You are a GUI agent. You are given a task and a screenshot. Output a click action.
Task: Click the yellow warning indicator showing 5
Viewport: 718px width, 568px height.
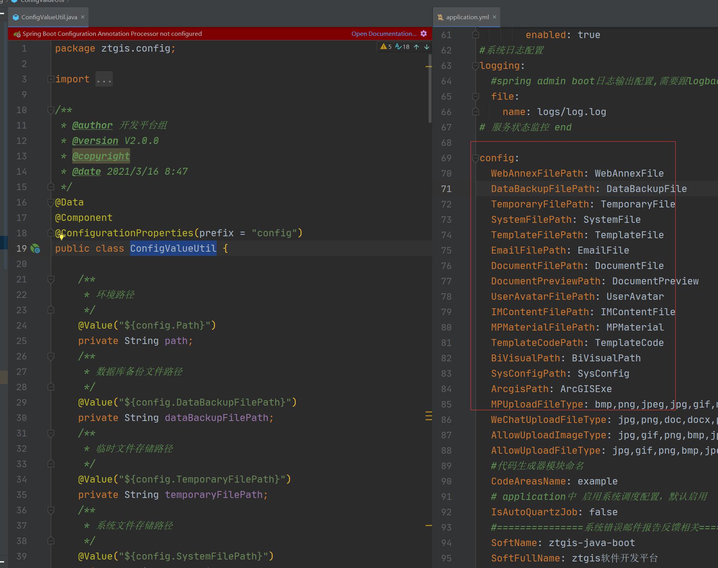pos(386,47)
